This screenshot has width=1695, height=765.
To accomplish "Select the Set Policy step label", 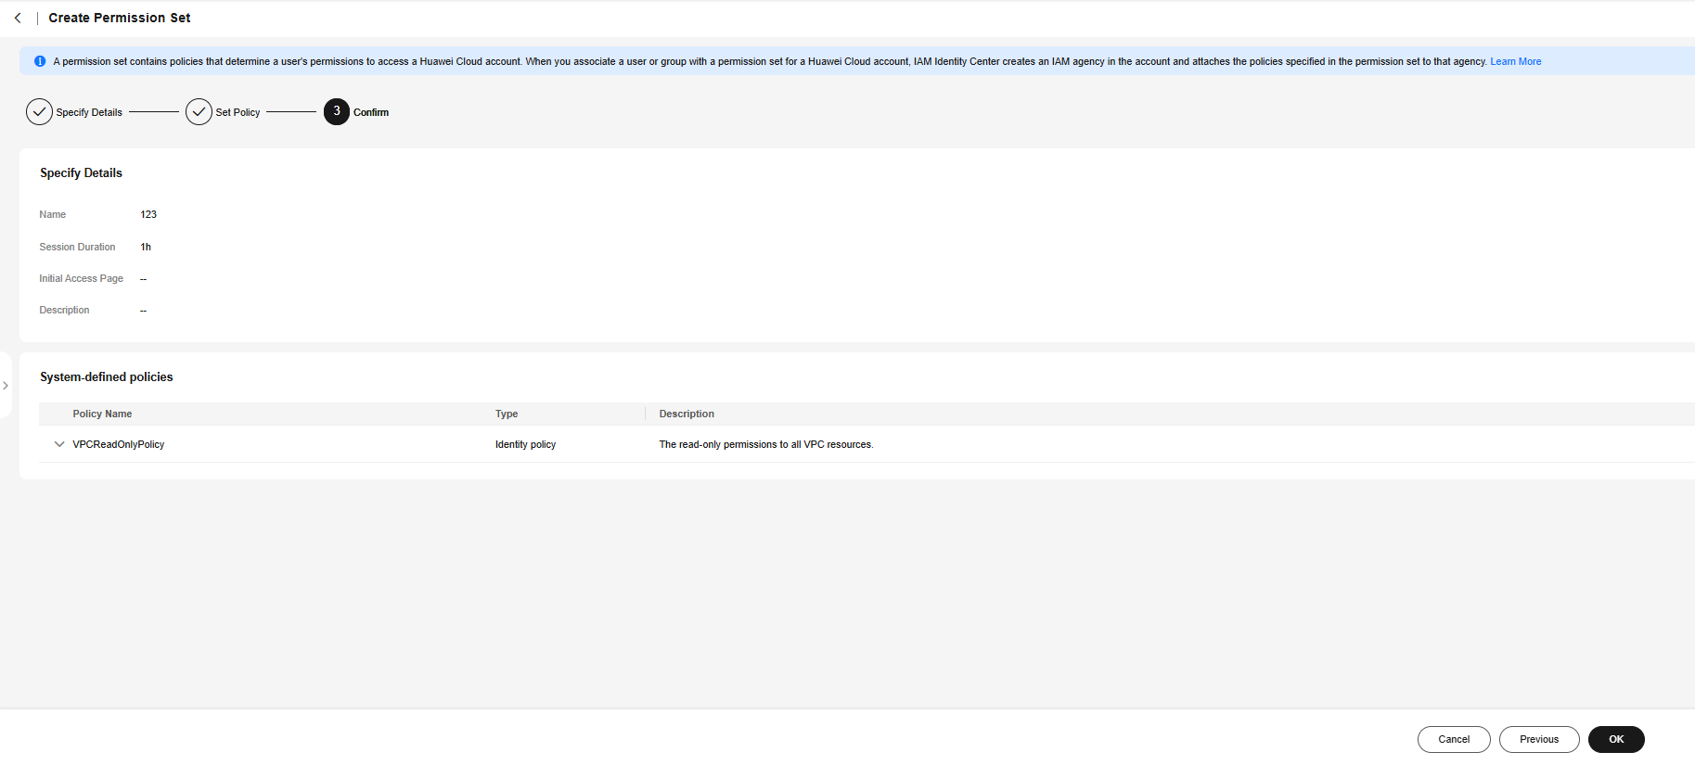I will click(x=238, y=112).
